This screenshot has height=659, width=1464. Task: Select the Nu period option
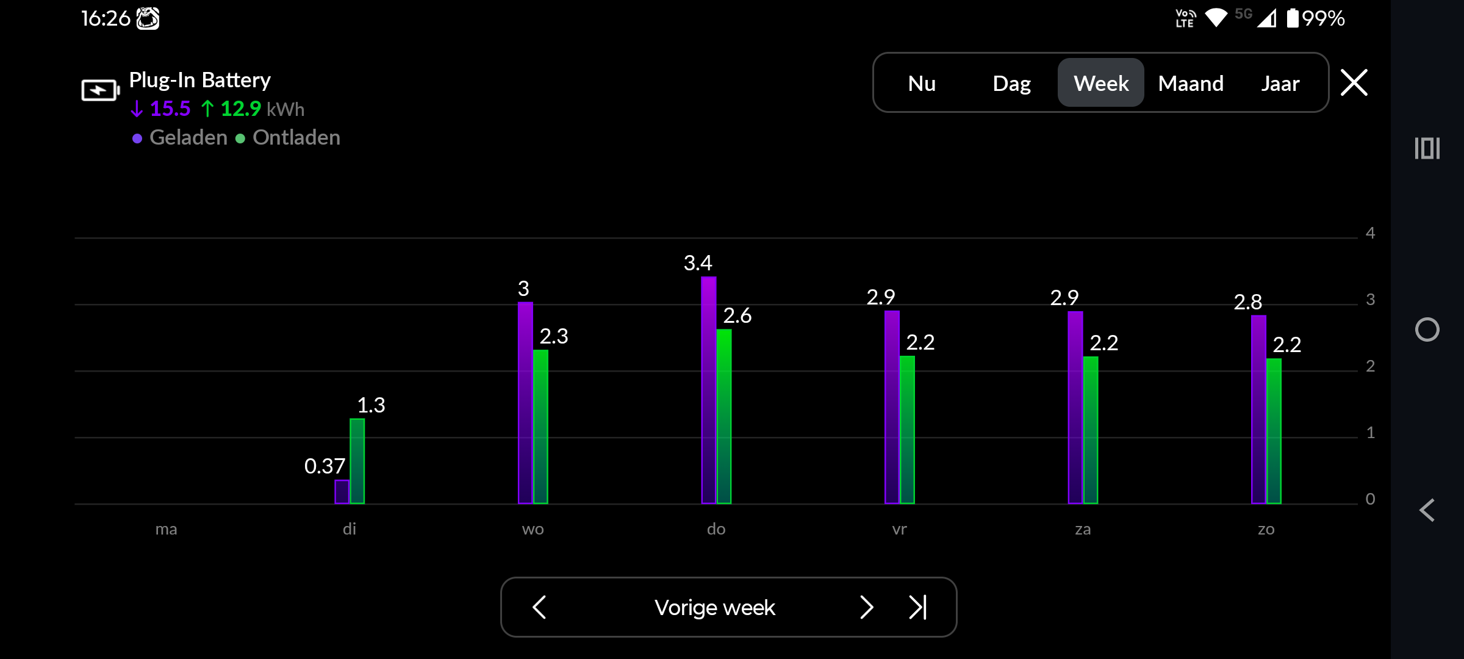click(x=922, y=83)
